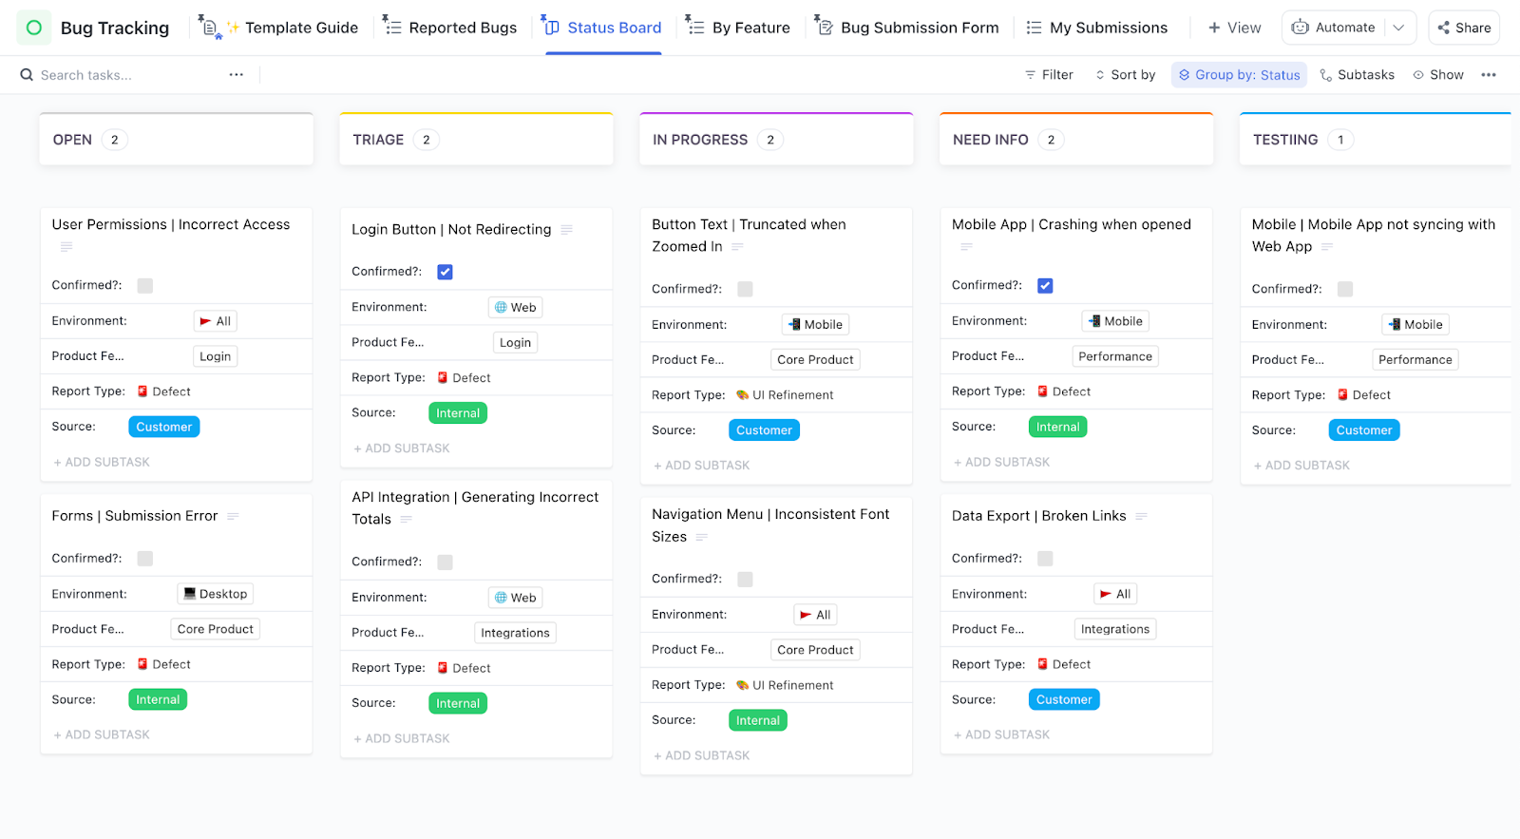The height and width of the screenshot is (839, 1520).
Task: Open Bug Submission Form tab
Action: click(907, 28)
